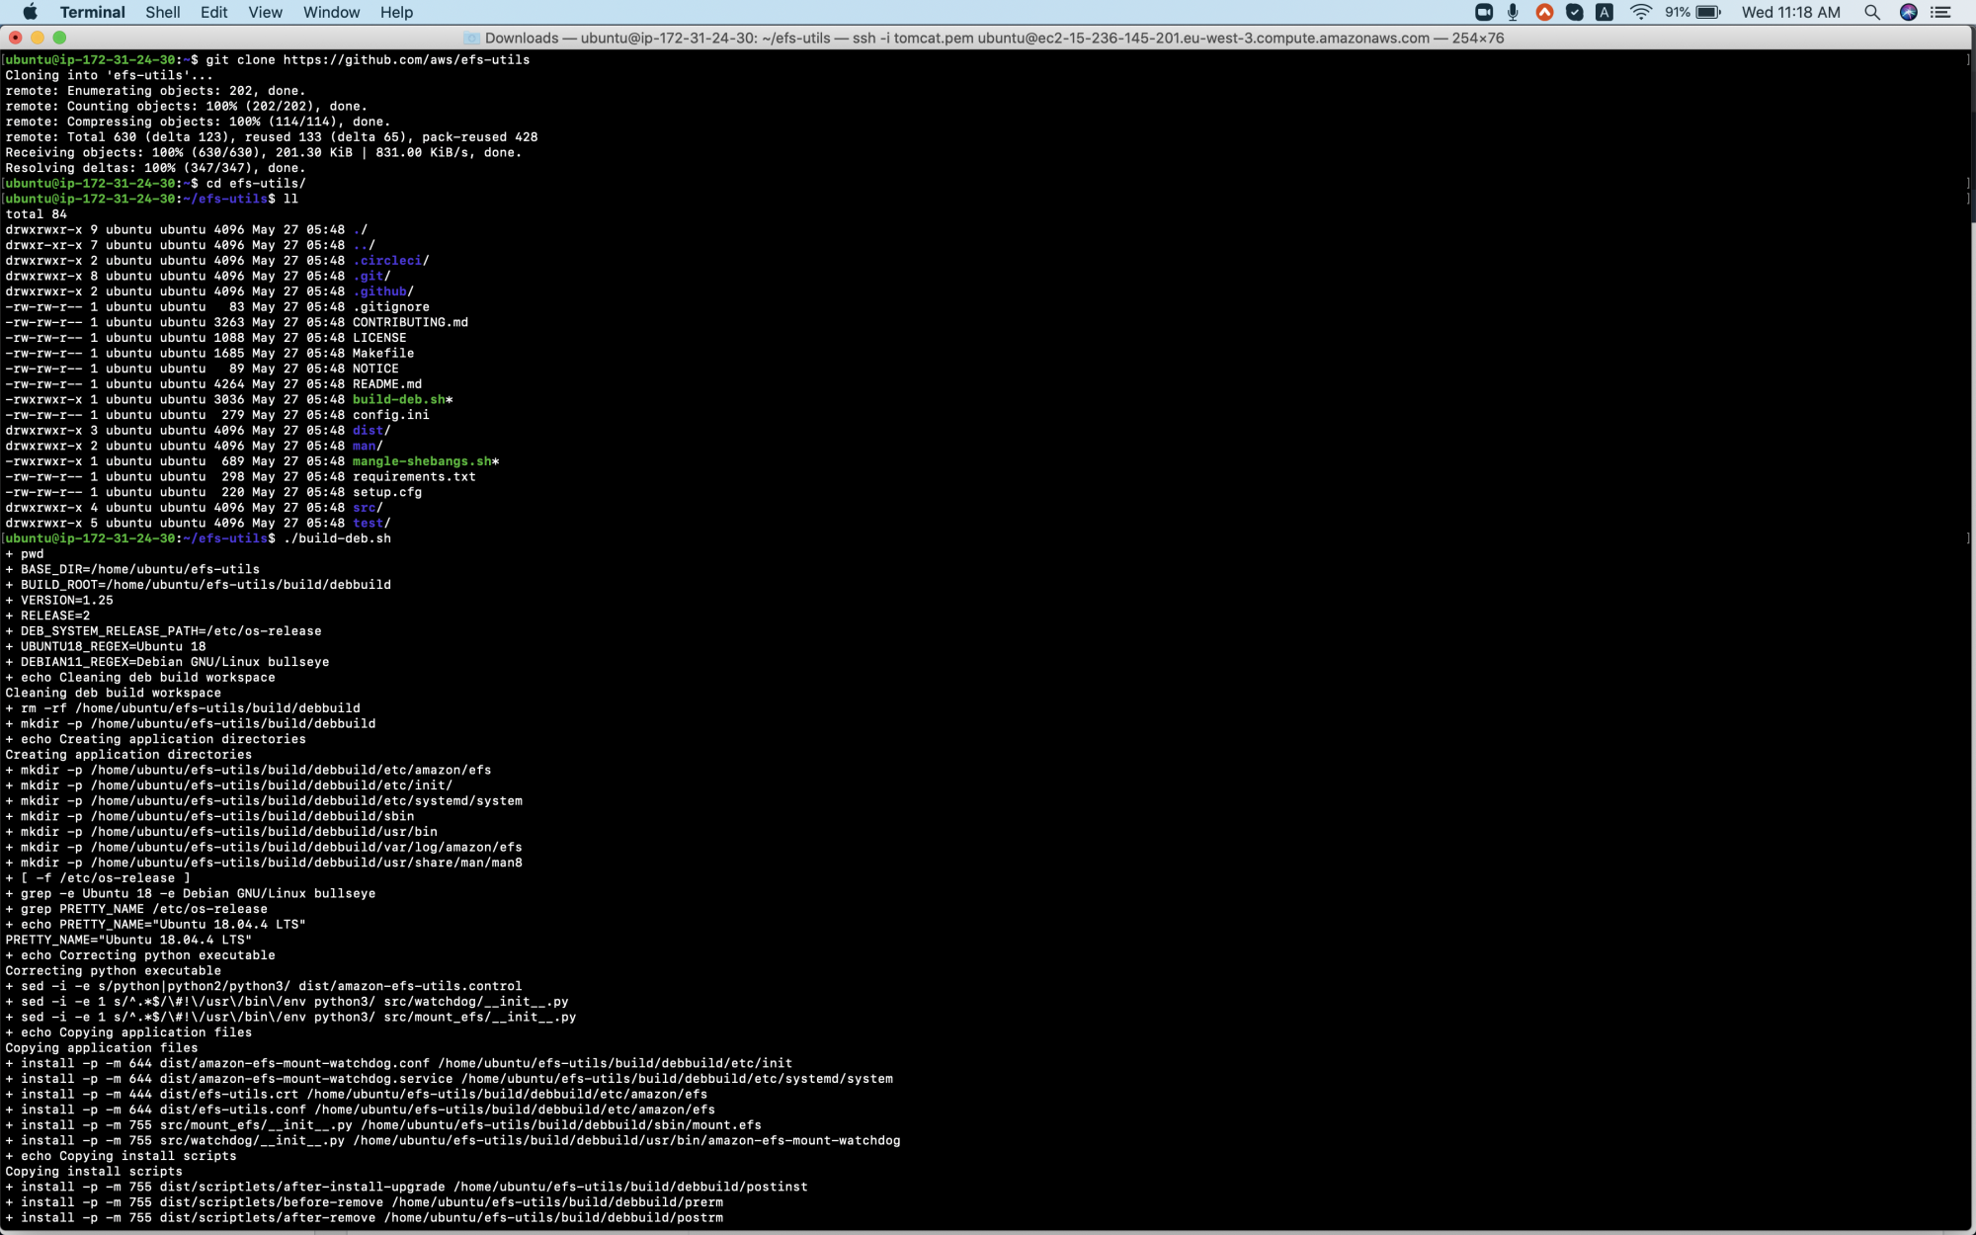Open the Notification Center list icon
The height and width of the screenshot is (1235, 1976).
click(x=1941, y=12)
